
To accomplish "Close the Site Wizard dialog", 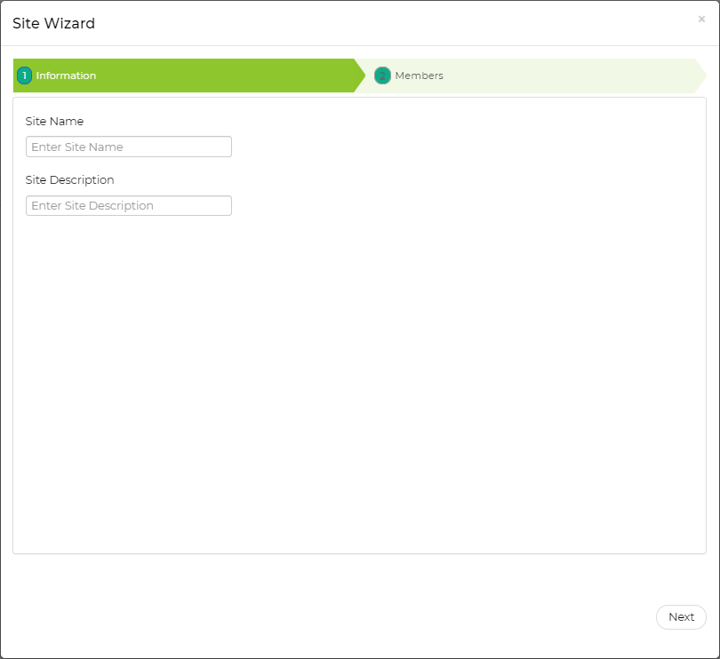I will point(701,19).
